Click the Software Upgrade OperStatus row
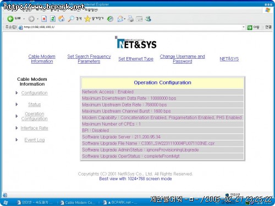This screenshot has height=206, width=275. click(x=163, y=156)
